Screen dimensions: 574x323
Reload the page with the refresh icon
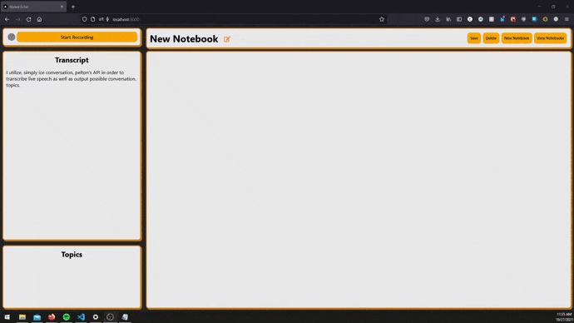point(28,19)
